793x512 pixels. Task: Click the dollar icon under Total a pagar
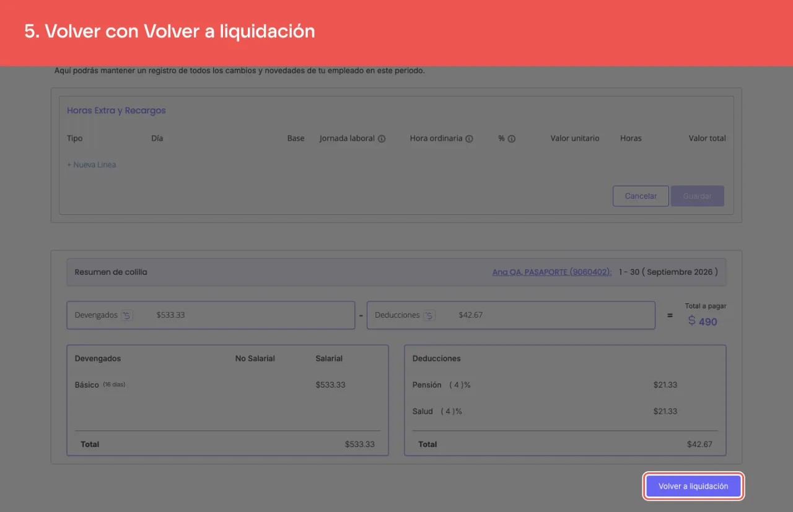[x=692, y=321]
